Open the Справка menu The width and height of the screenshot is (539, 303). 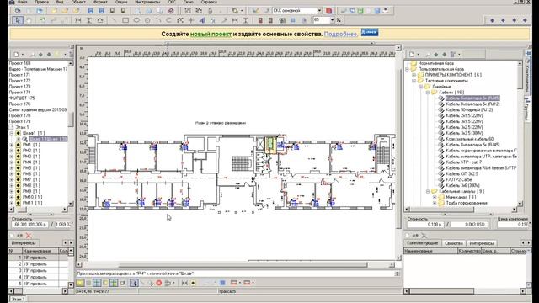[x=209, y=2]
